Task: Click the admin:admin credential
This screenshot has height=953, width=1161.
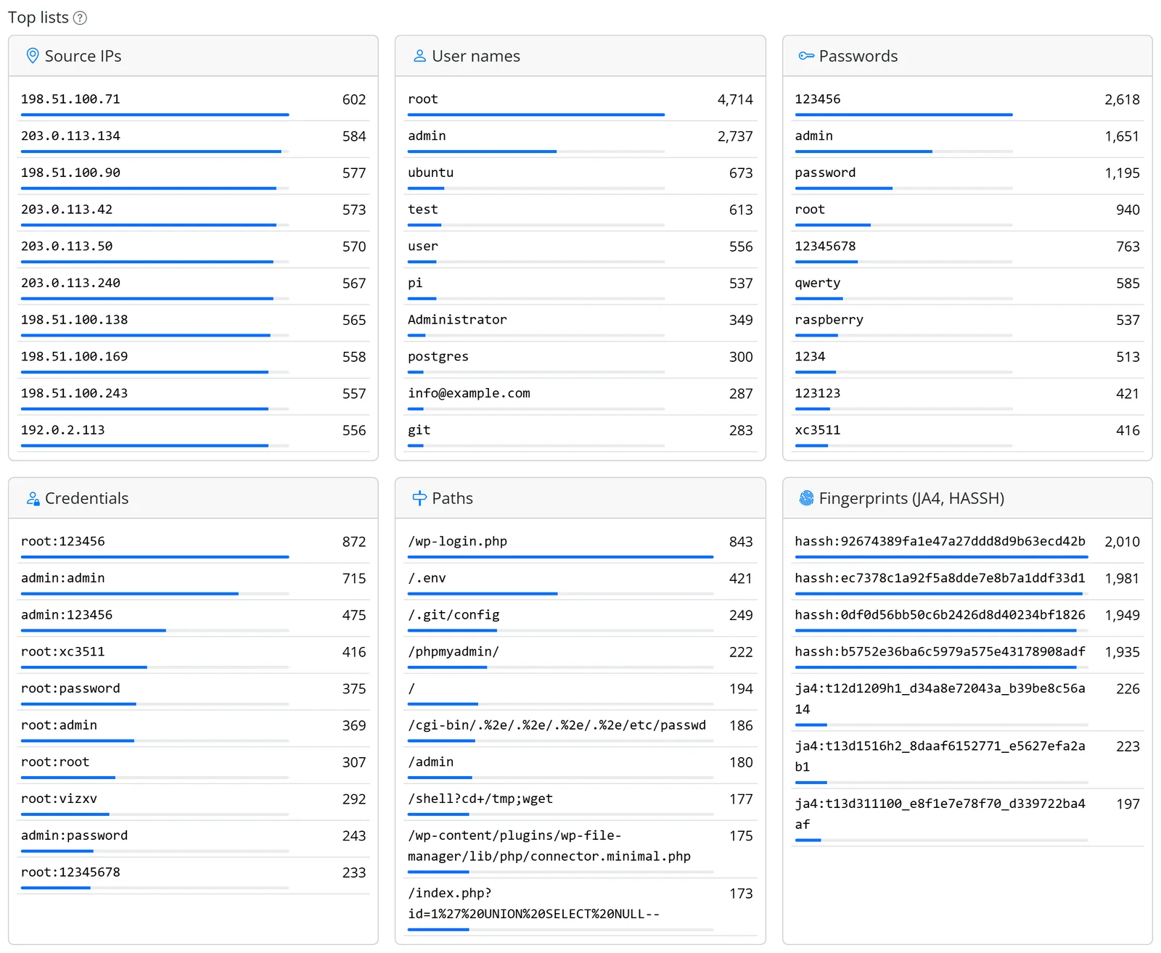Action: coord(63,578)
